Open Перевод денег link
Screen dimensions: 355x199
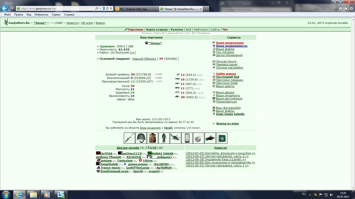pyautogui.click(x=227, y=65)
